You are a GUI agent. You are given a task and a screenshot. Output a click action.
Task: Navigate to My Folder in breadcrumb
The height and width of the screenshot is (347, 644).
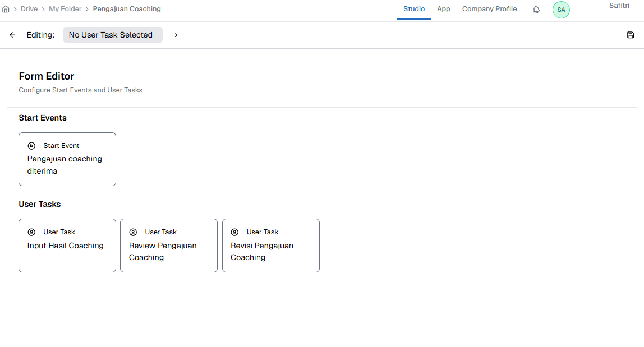pyautogui.click(x=65, y=9)
